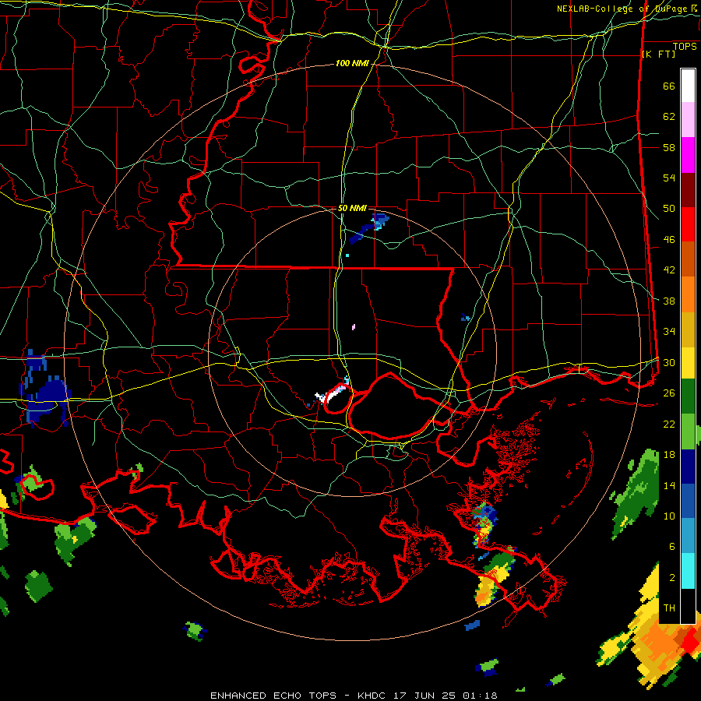The image size is (701, 701).
Task: Click the cyan legend swatch
Action: click(688, 572)
